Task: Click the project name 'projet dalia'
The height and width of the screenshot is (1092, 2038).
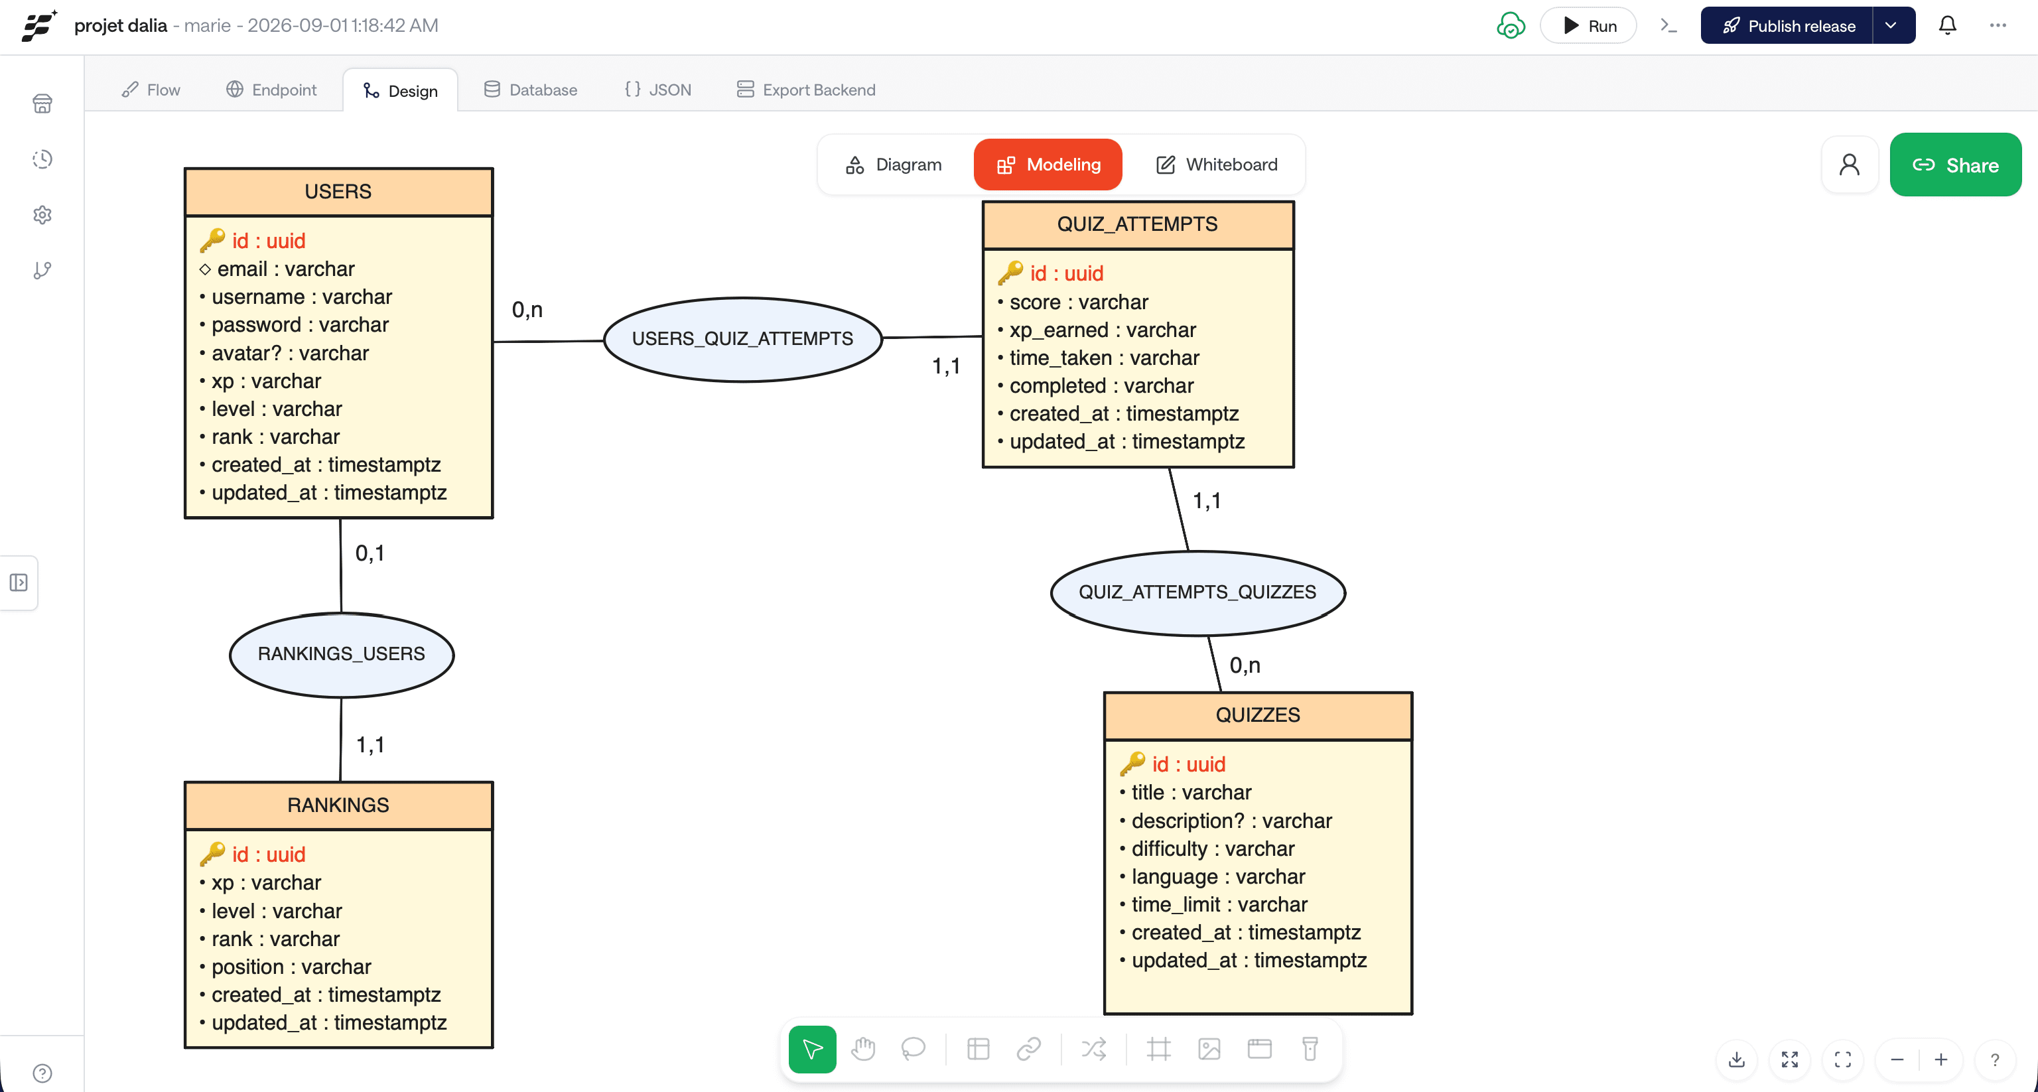Action: pos(120,25)
